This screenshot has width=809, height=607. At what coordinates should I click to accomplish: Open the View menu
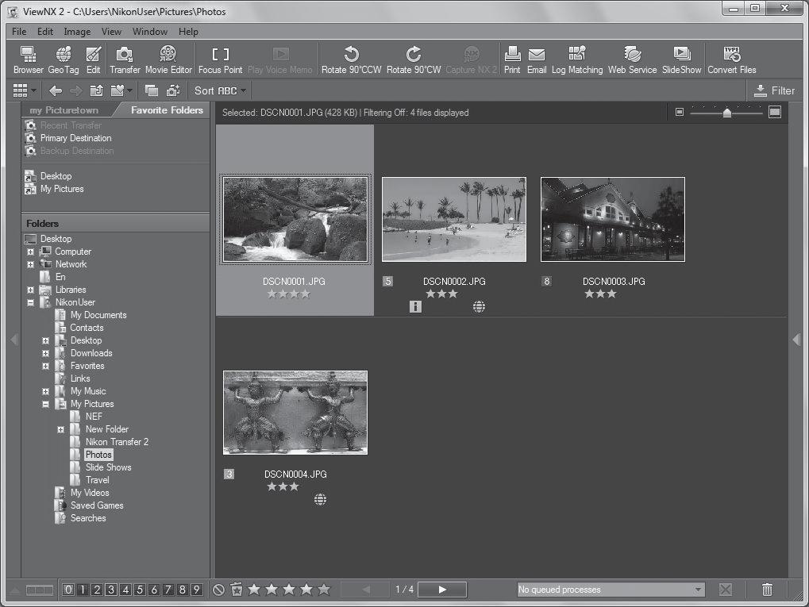click(111, 32)
